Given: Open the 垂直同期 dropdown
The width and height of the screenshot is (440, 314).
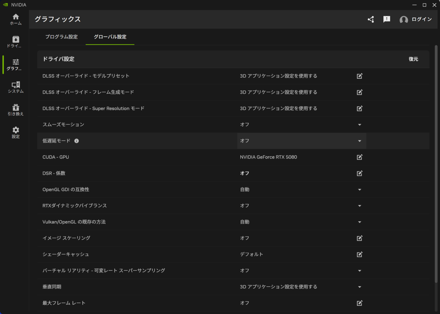Looking at the screenshot, I should coord(359,287).
